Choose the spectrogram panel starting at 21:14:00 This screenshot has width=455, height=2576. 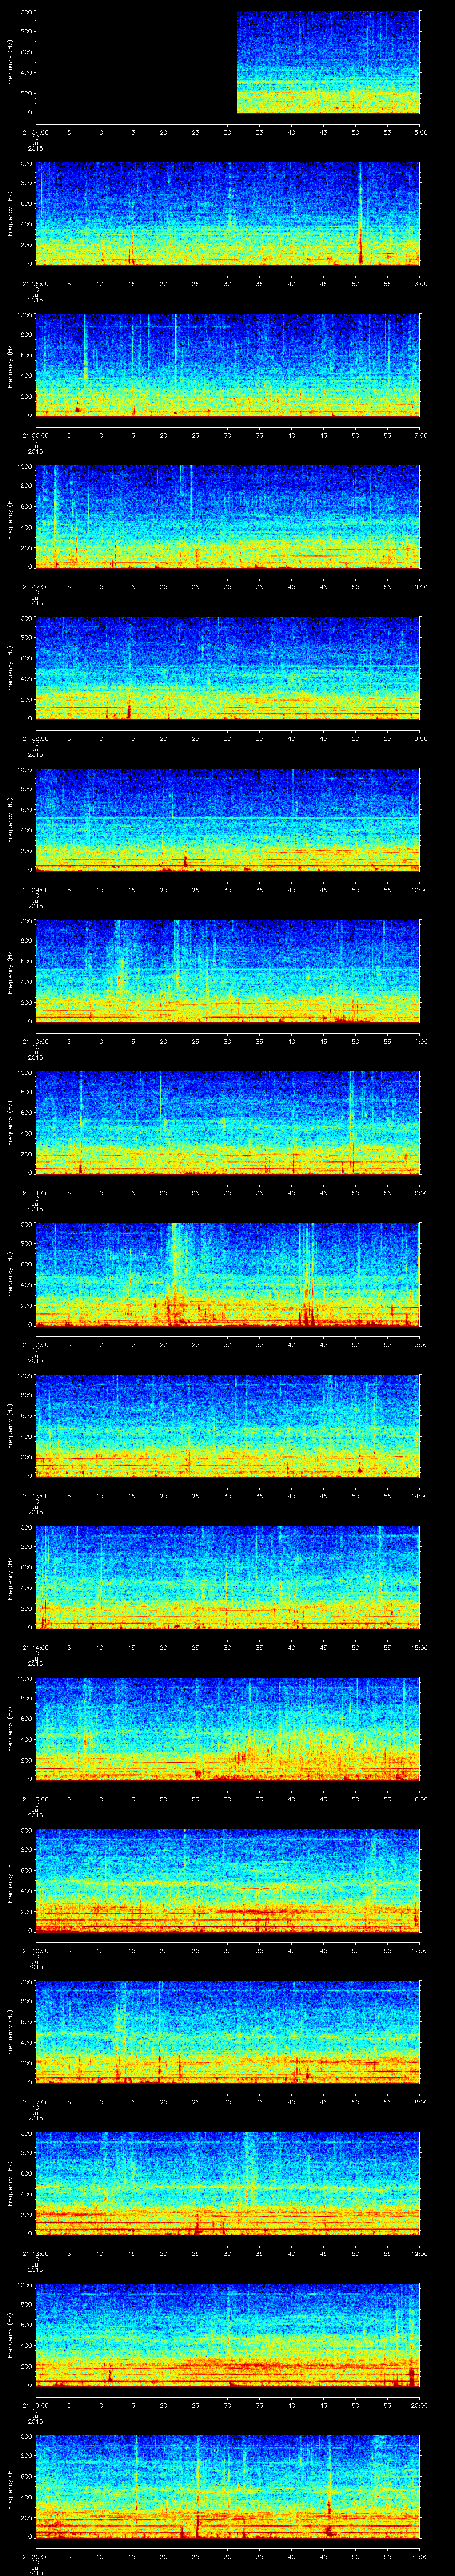point(228,1577)
